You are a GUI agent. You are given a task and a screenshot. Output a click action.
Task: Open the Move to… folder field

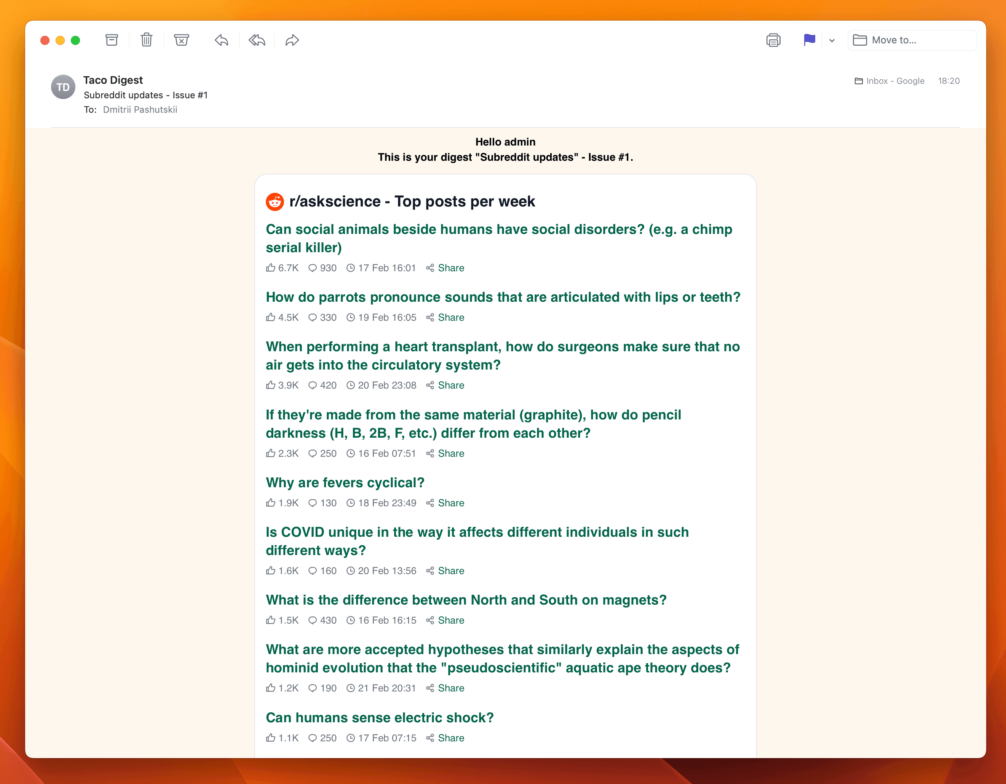pos(912,40)
